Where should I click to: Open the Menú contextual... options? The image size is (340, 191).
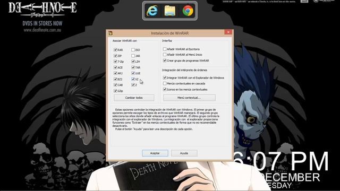pyautogui.click(x=189, y=98)
